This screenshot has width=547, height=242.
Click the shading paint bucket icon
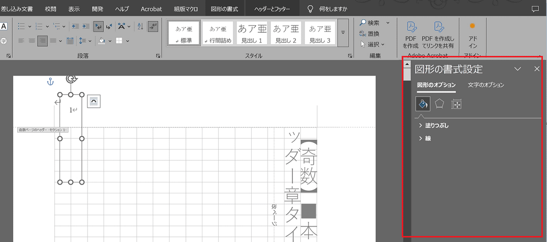(x=102, y=40)
